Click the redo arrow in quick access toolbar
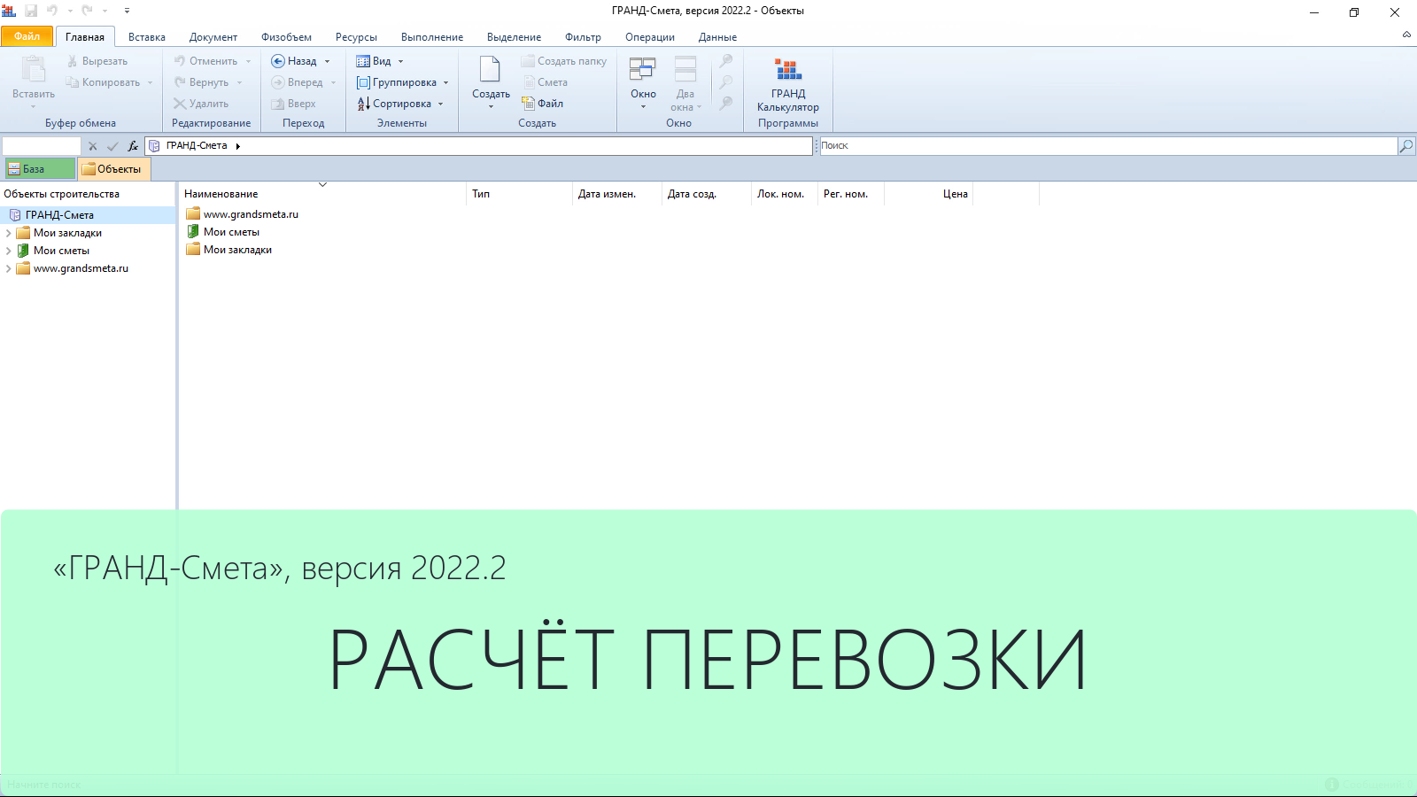 (87, 11)
